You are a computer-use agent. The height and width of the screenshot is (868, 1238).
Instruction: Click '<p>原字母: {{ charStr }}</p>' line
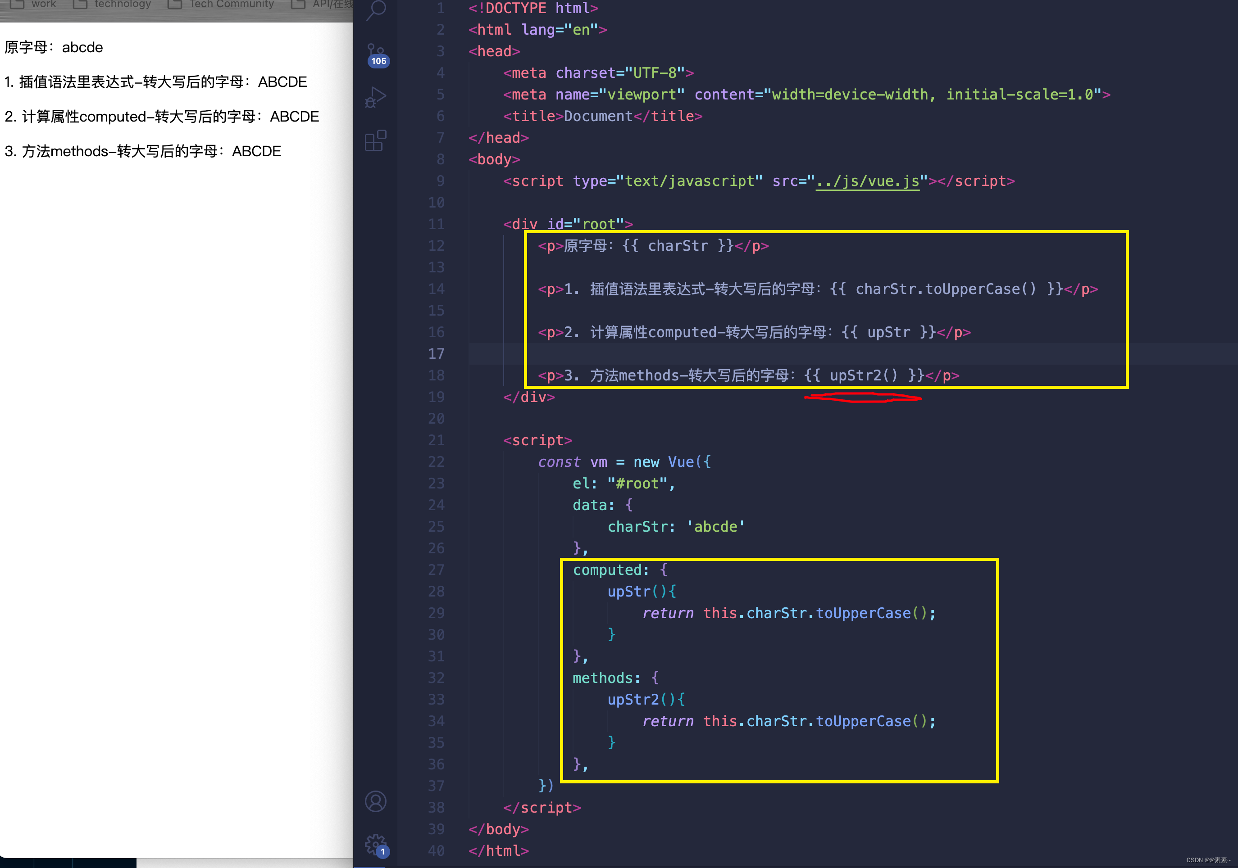654,246
